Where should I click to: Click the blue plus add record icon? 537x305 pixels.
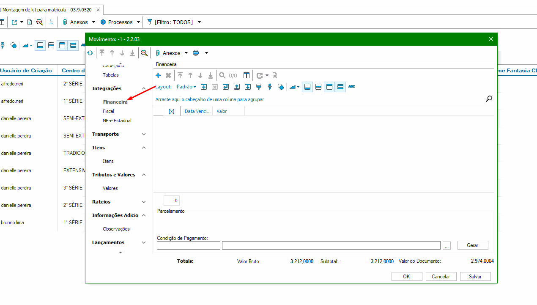158,76
